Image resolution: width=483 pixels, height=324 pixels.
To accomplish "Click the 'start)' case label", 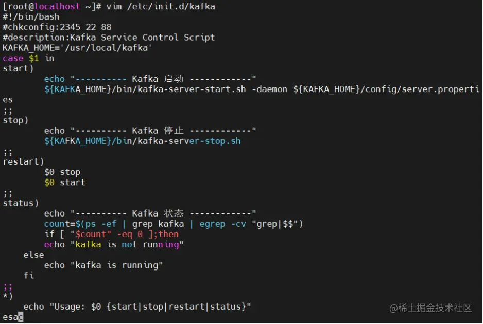I will point(18,68).
